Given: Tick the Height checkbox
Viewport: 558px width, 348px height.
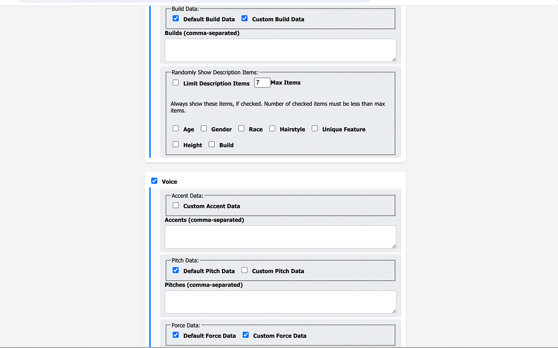Looking at the screenshot, I should click(176, 144).
